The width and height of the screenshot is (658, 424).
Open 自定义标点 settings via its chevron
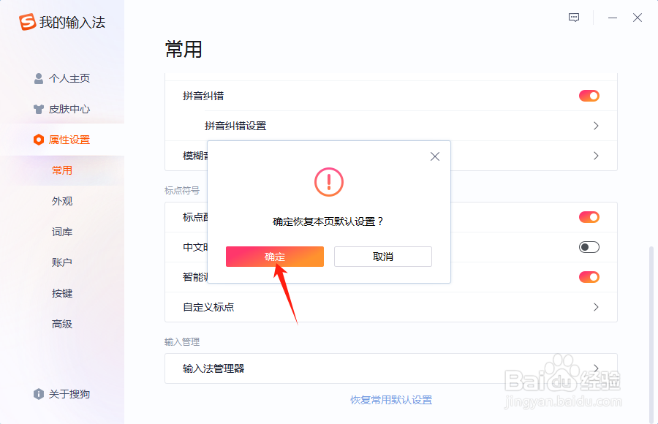[x=597, y=307]
